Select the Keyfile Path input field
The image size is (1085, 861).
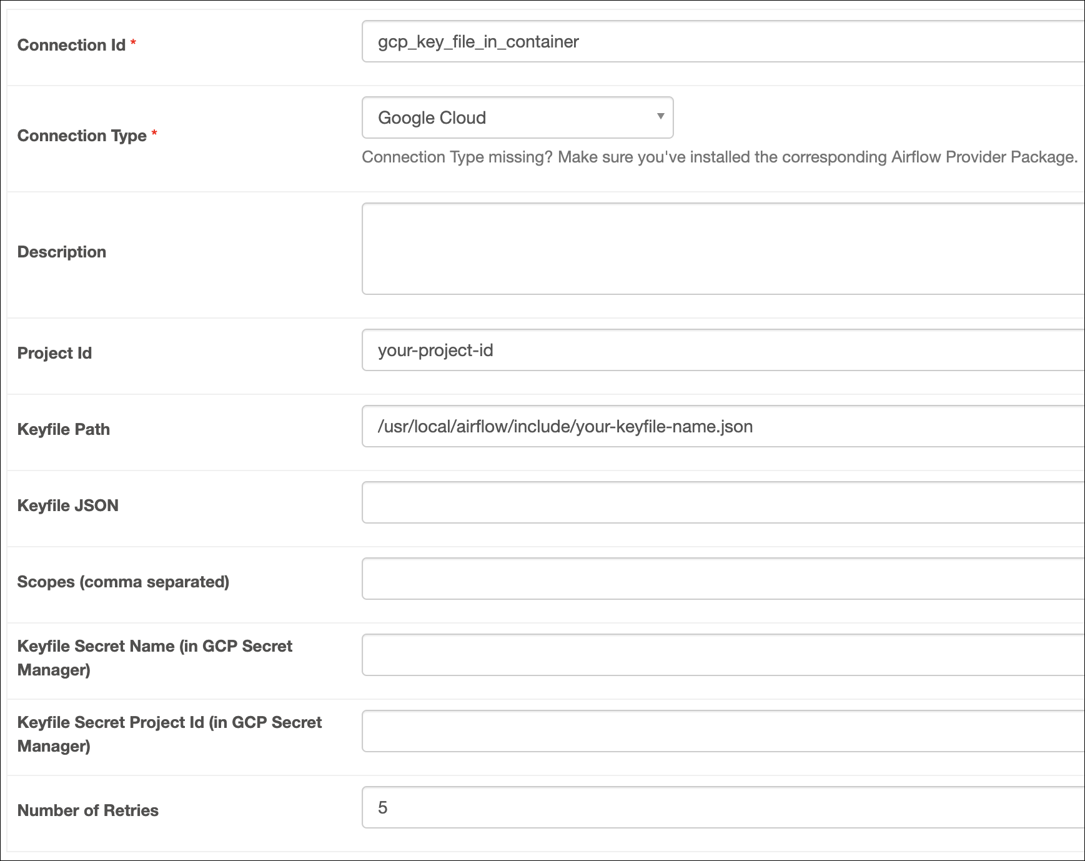pyautogui.click(x=718, y=427)
